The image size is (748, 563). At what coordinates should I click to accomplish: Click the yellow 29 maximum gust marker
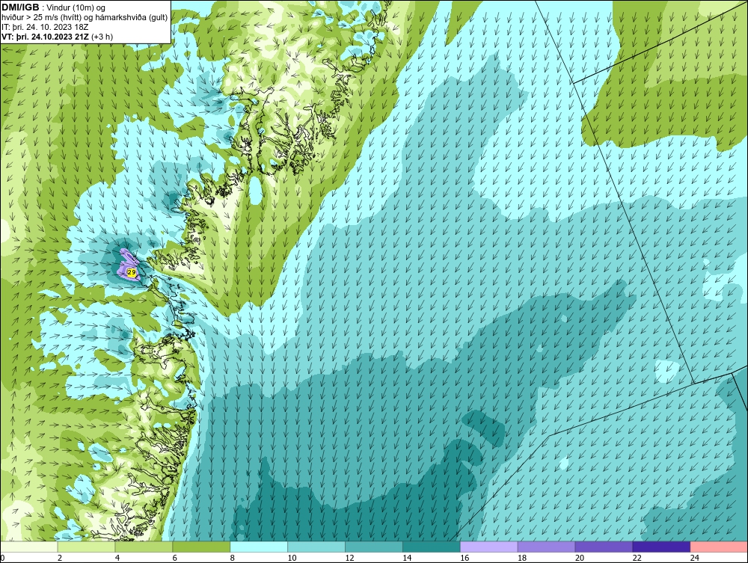[132, 271]
